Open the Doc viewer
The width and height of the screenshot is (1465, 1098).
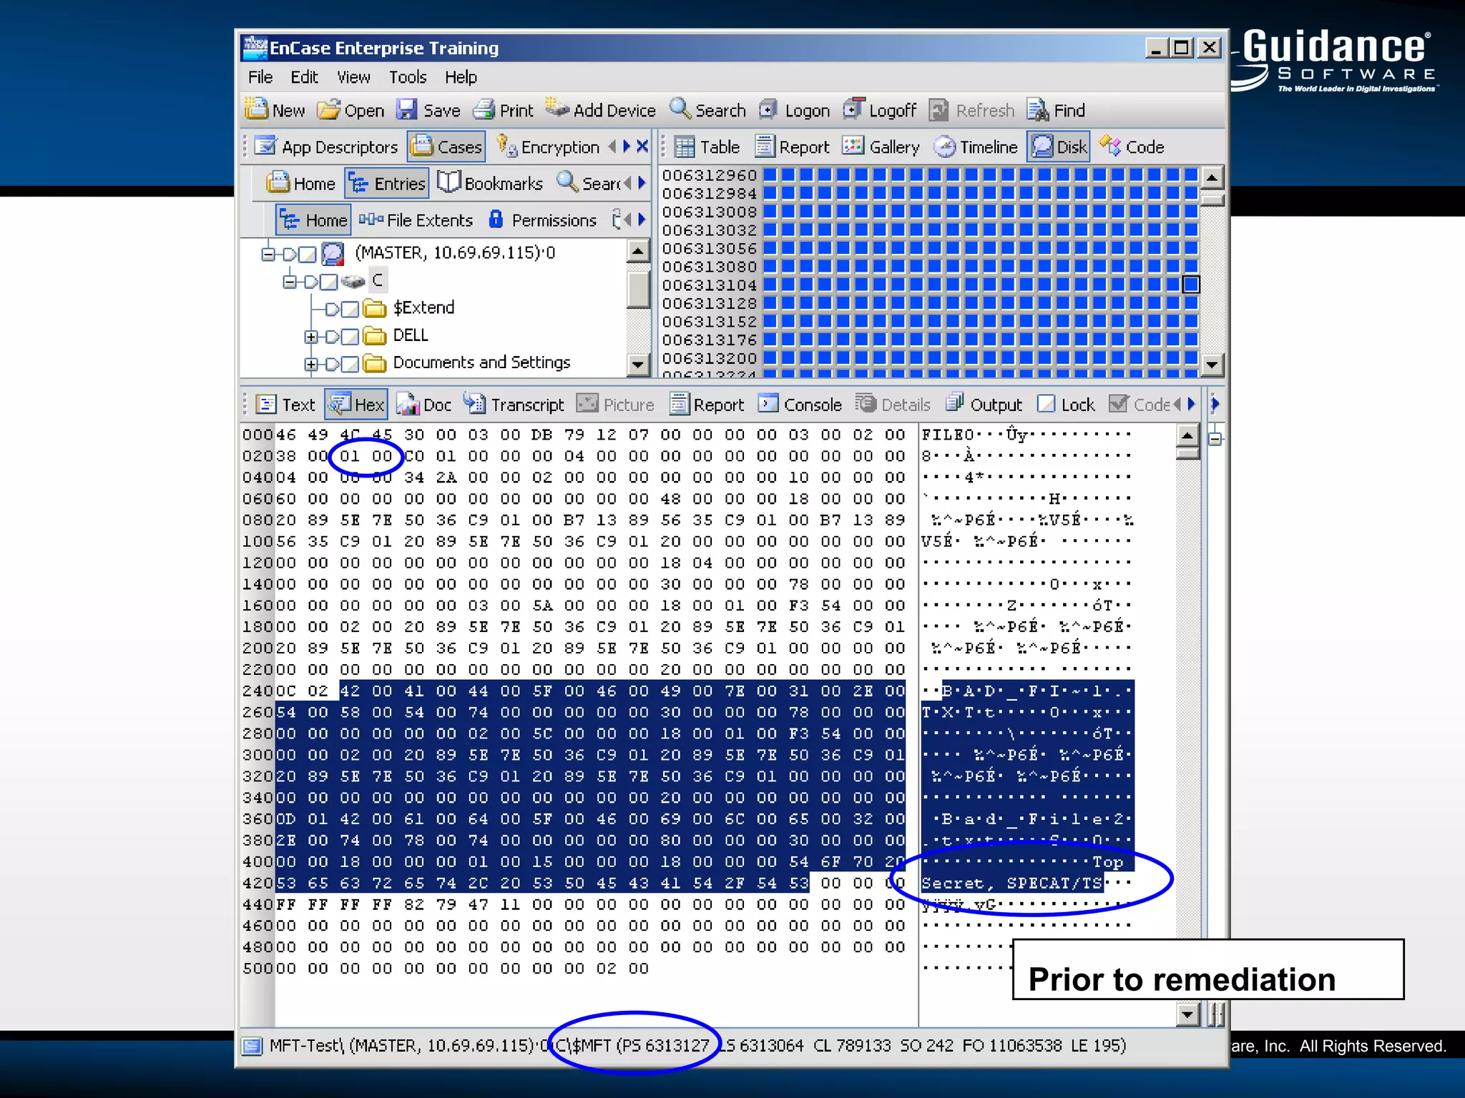click(x=423, y=405)
